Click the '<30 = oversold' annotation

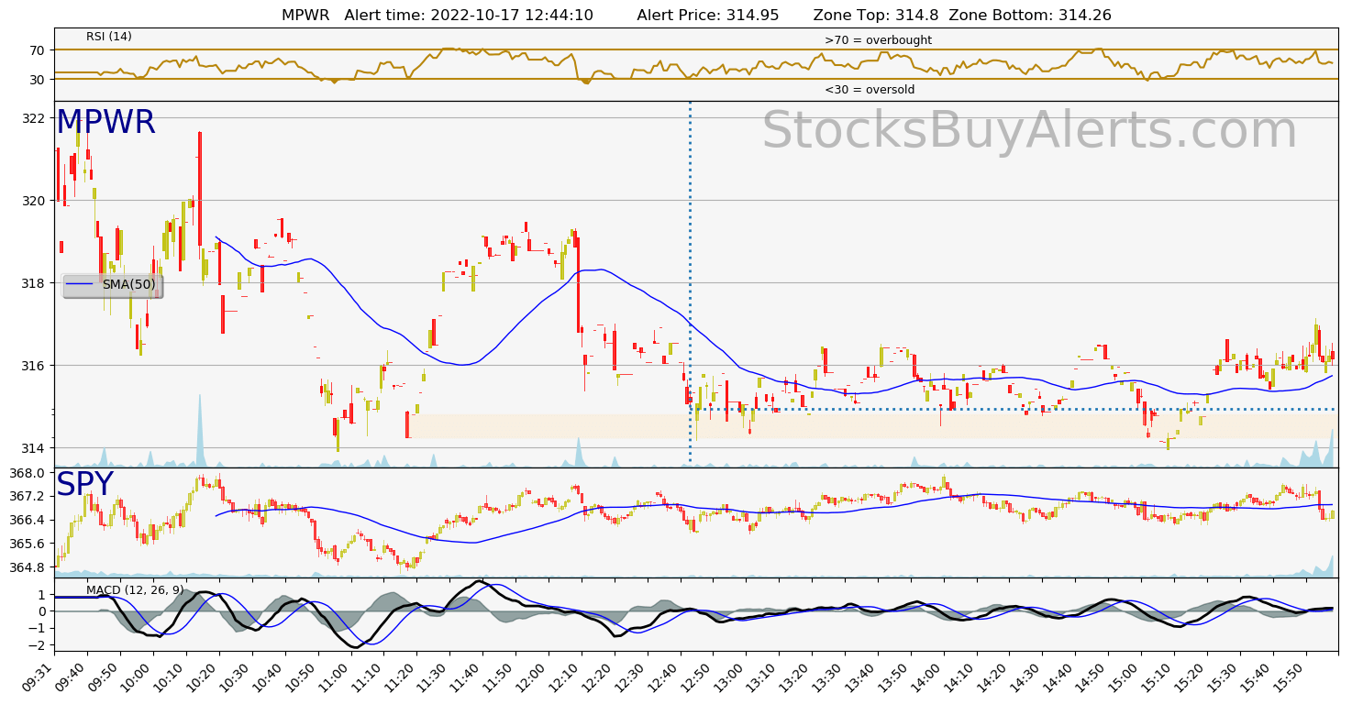[870, 90]
